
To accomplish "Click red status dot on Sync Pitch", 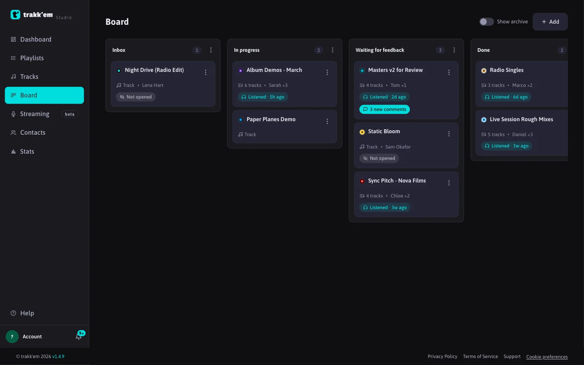I will [x=362, y=181].
